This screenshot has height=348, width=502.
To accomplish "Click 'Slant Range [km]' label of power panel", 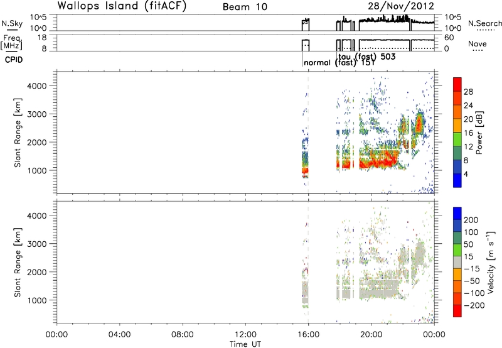I will point(18,133).
